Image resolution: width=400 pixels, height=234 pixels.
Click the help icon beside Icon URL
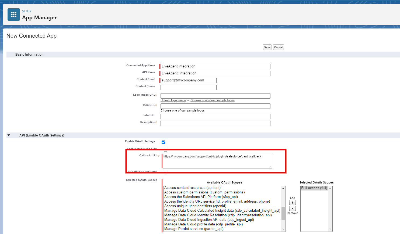tap(156, 105)
